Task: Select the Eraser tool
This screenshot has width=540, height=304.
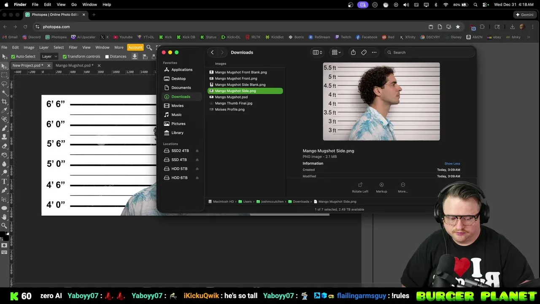Action: click(x=4, y=146)
